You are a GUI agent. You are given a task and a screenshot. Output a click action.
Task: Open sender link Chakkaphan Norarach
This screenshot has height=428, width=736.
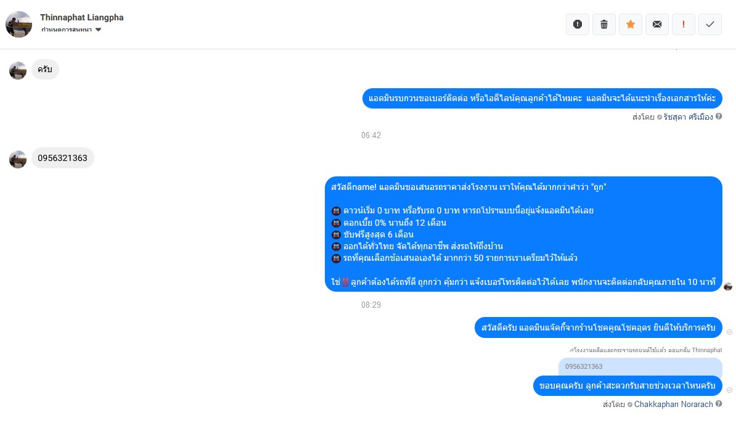(x=673, y=404)
